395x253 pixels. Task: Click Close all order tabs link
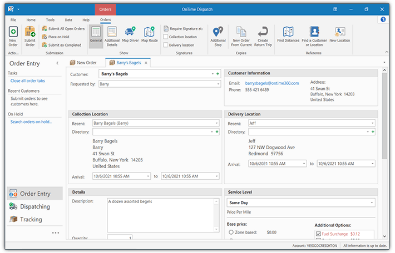point(28,81)
